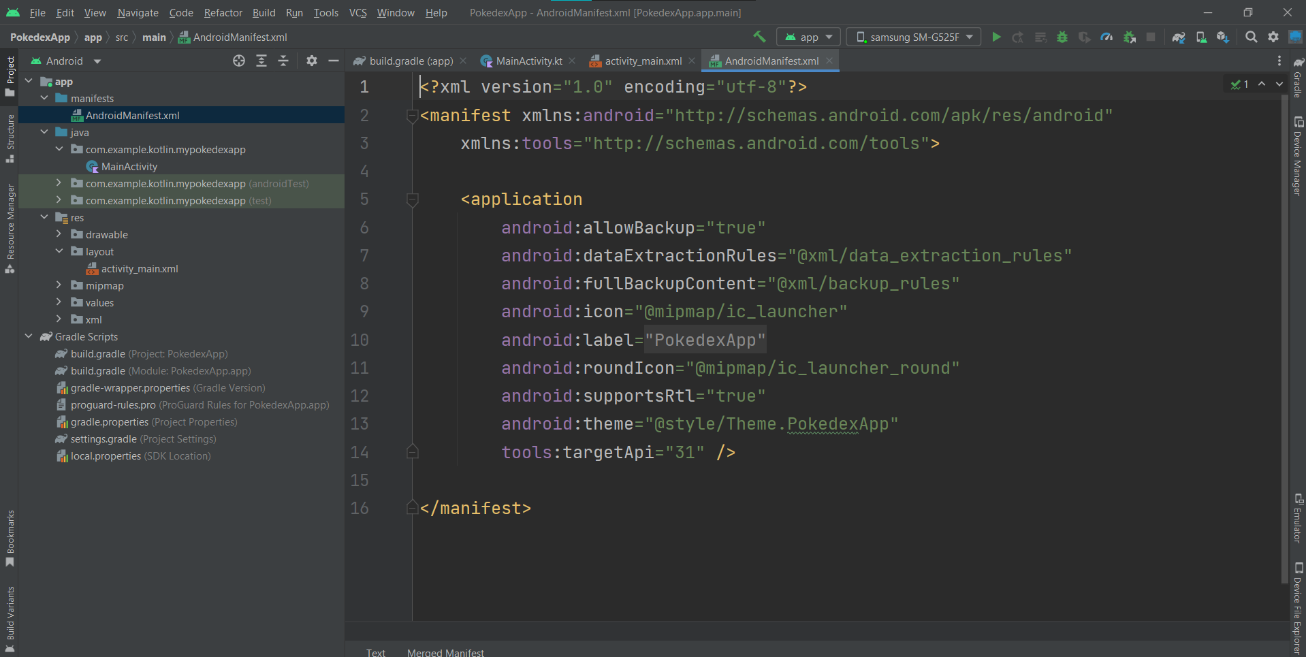
Task: Toggle the Resource Manager side panel
Action: point(10,228)
